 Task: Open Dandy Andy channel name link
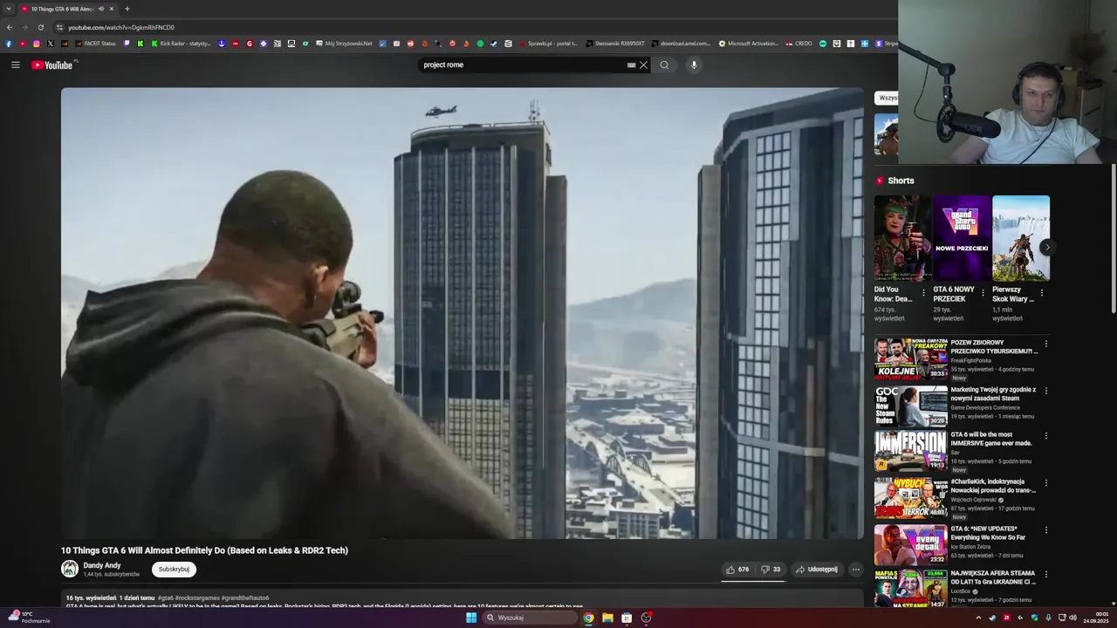[102, 565]
